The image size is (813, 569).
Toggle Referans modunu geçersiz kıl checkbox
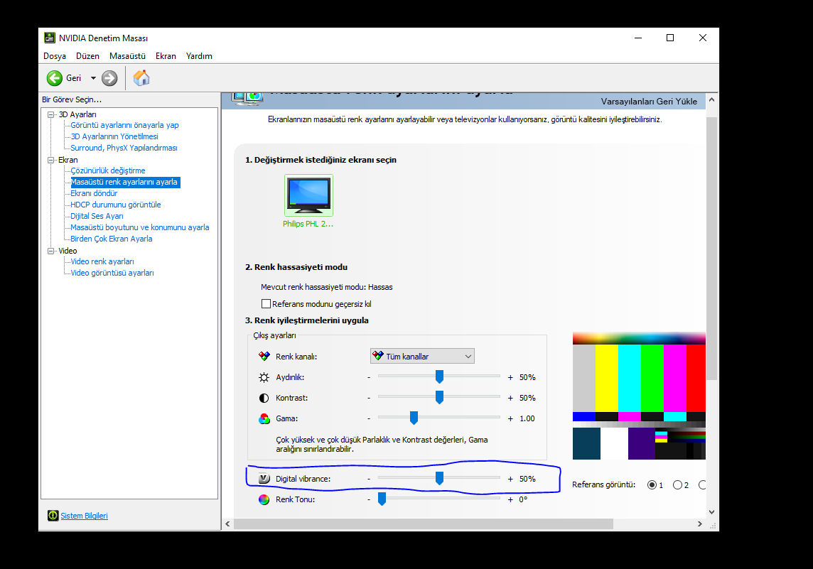266,303
